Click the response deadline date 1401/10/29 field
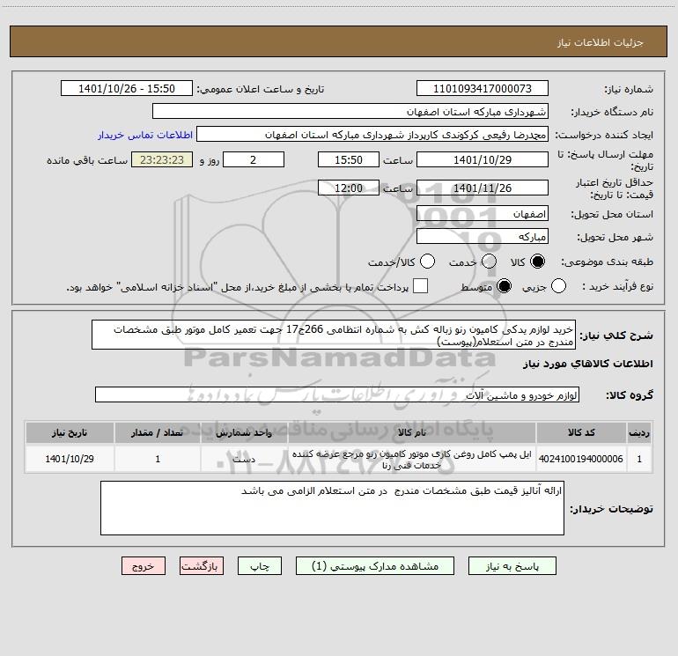 click(483, 160)
